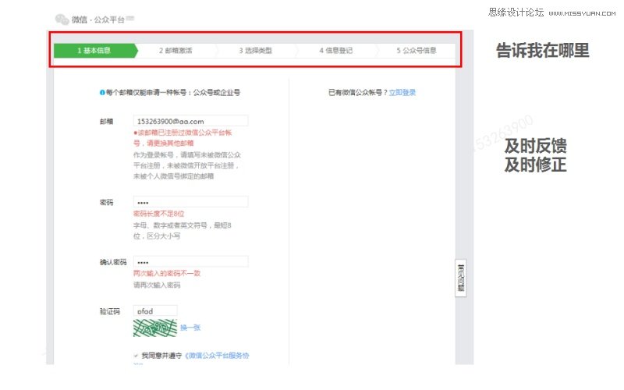The width and height of the screenshot is (624, 390).
Task: Open the 常见问题 side tab
Action: click(x=460, y=278)
